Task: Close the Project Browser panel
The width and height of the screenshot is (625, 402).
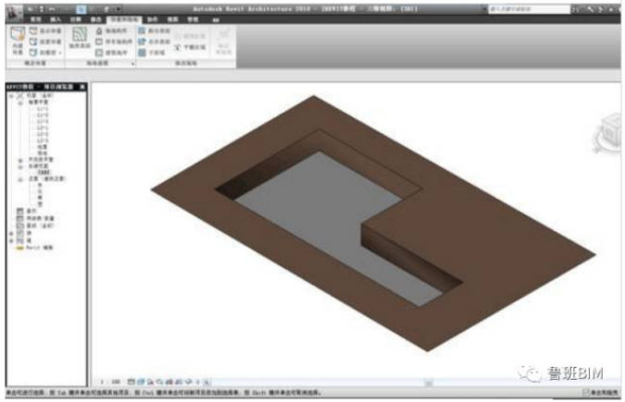Action: point(82,87)
